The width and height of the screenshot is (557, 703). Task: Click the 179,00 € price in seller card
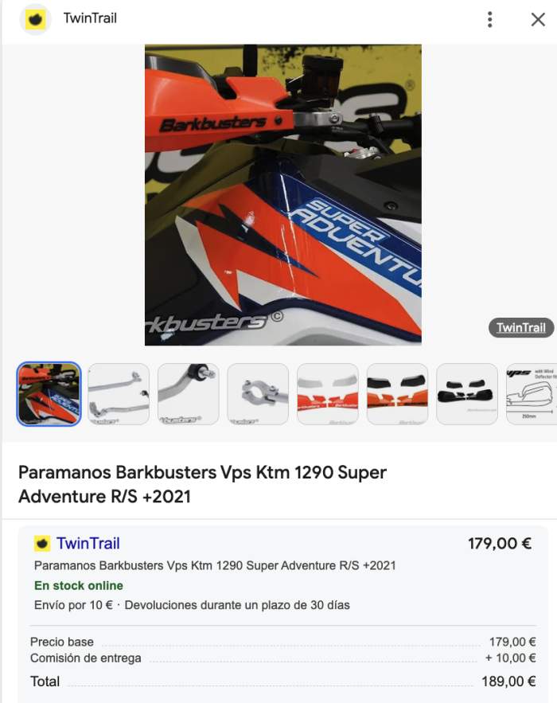(500, 544)
